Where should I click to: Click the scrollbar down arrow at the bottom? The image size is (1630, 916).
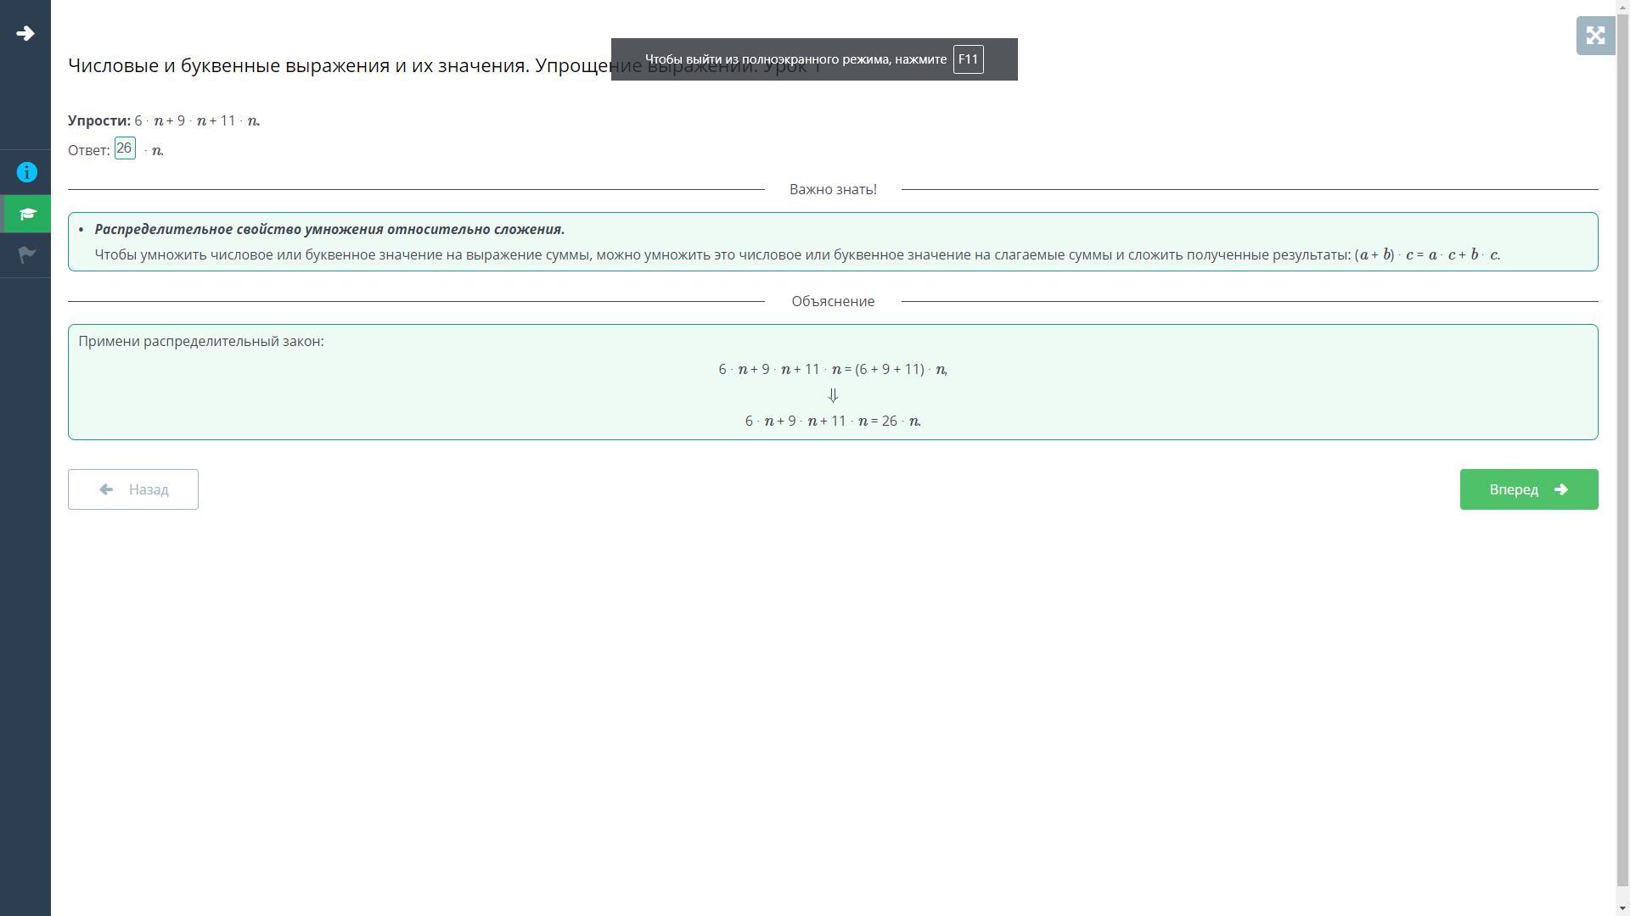tap(1622, 909)
